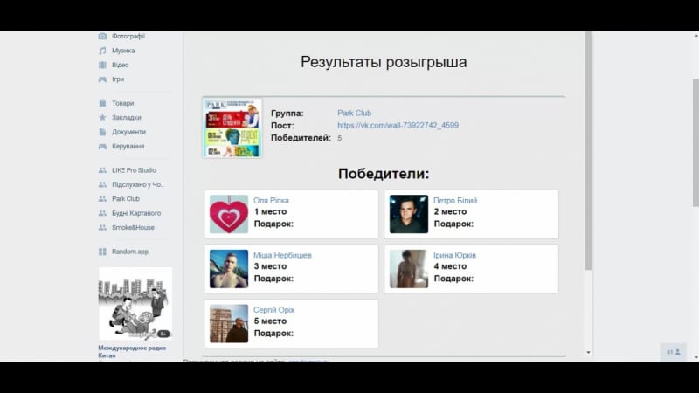Click the page scrollbar thumb at far right
This screenshot has width=699, height=393.
coord(696,142)
